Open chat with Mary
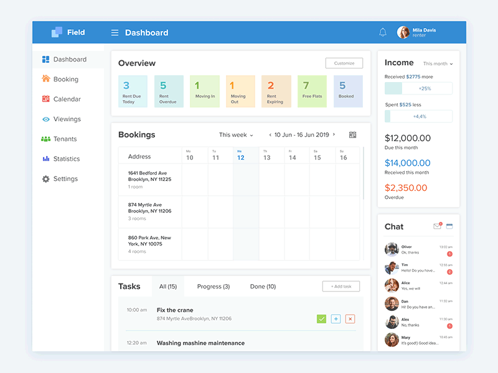This screenshot has width=498, height=373. pyautogui.click(x=418, y=340)
